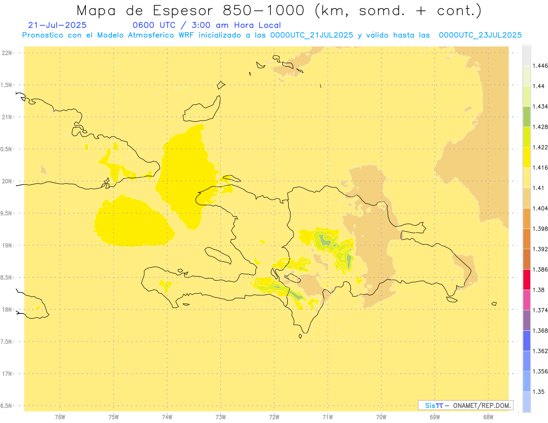Click the longitude label "69W"

pyautogui.click(x=434, y=416)
